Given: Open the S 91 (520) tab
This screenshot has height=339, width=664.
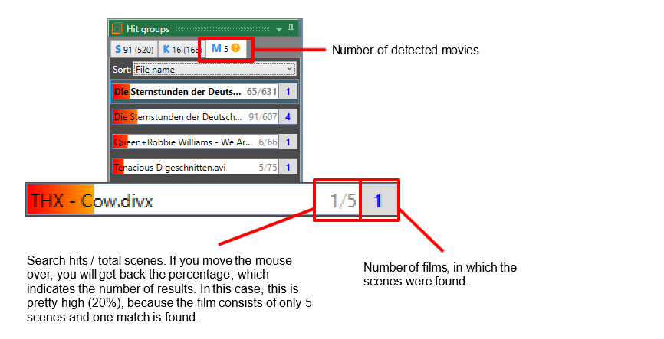Looking at the screenshot, I should (x=134, y=50).
